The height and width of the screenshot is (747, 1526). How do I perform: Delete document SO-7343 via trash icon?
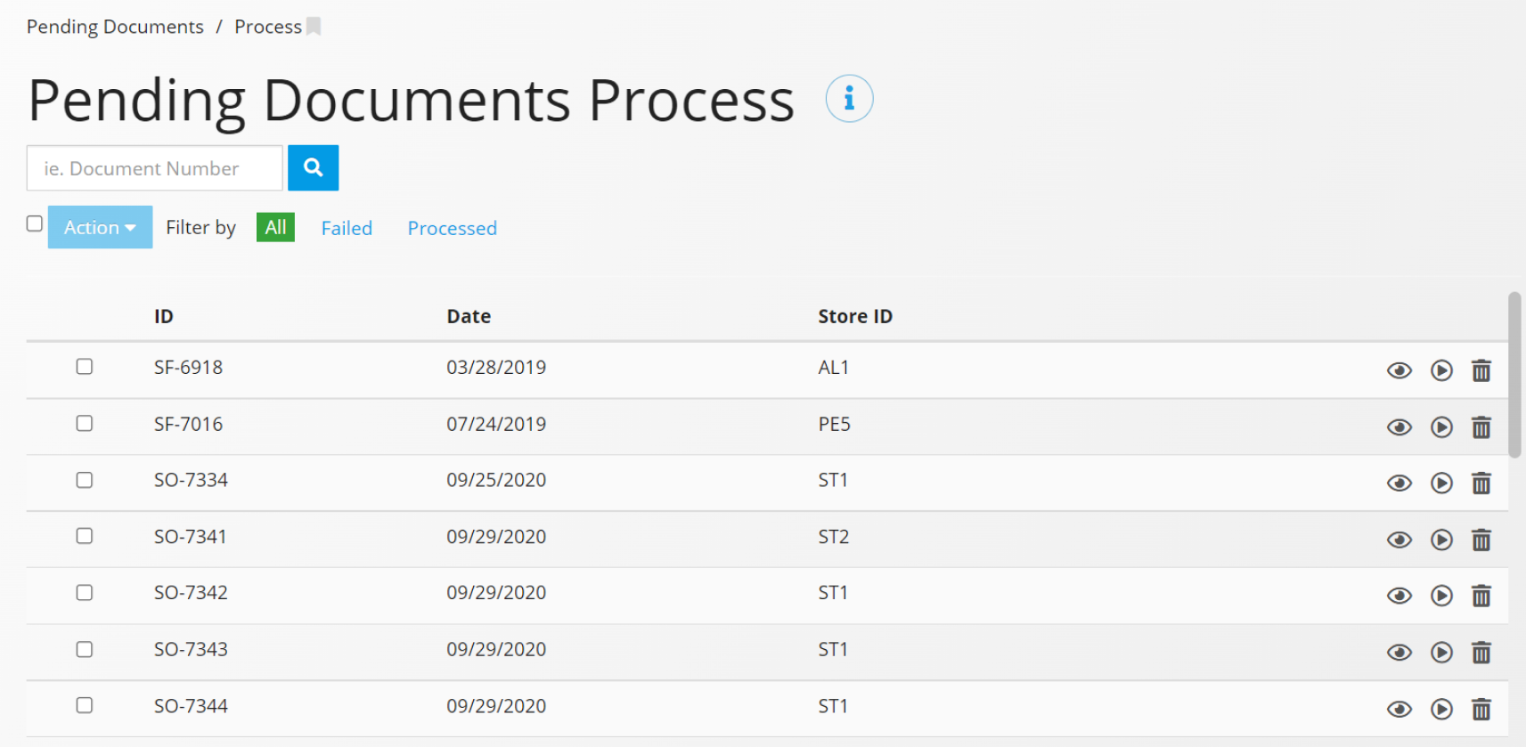1481,652
